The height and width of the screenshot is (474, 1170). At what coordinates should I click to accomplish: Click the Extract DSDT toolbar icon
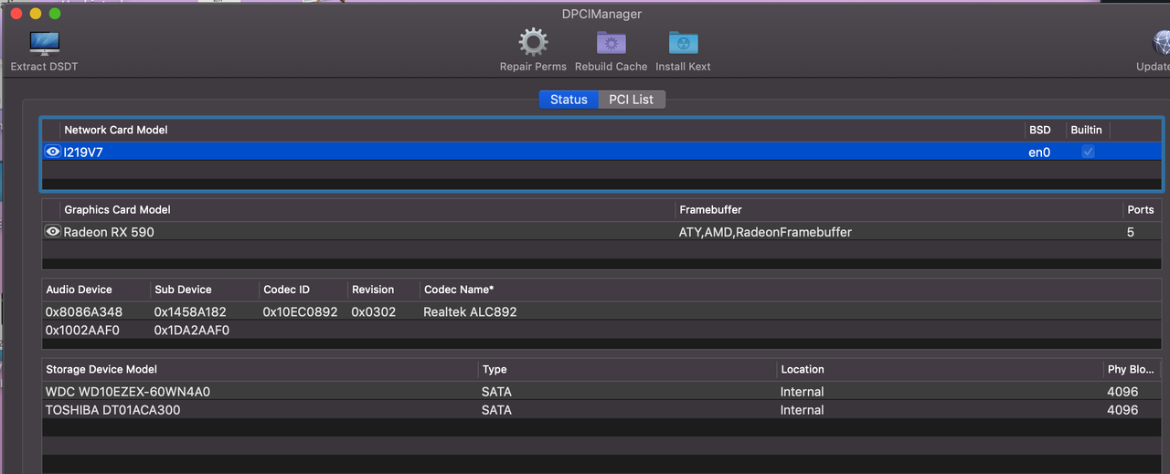click(x=44, y=44)
